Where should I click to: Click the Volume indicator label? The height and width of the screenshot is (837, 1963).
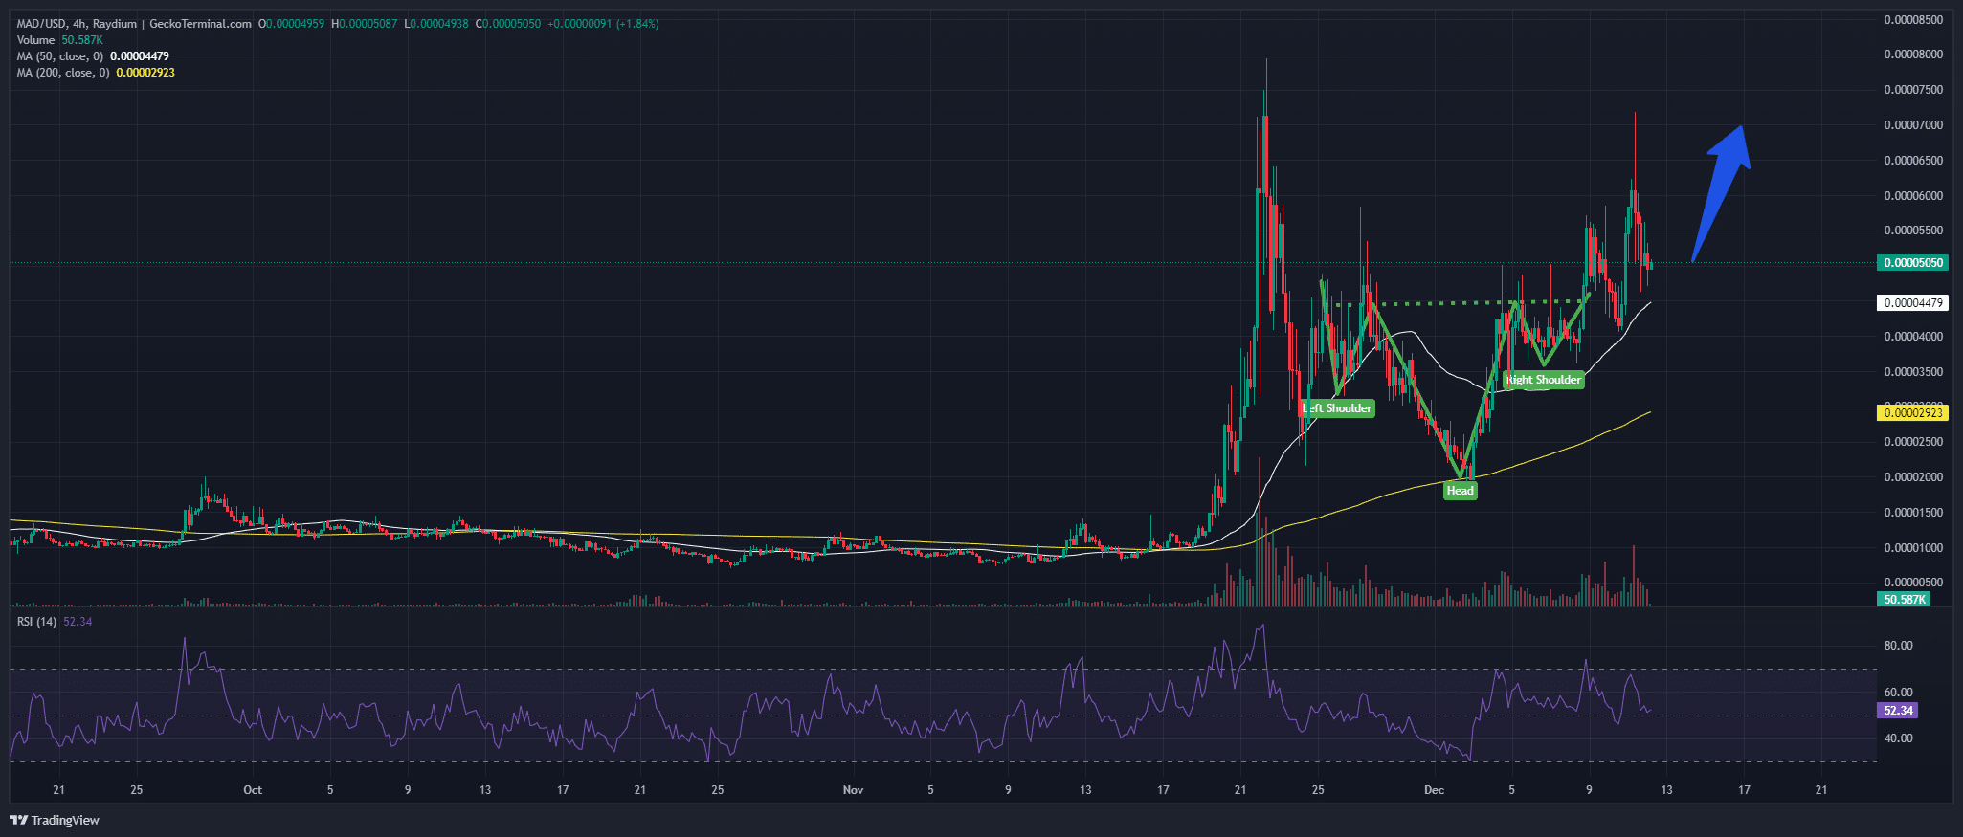tap(35, 40)
